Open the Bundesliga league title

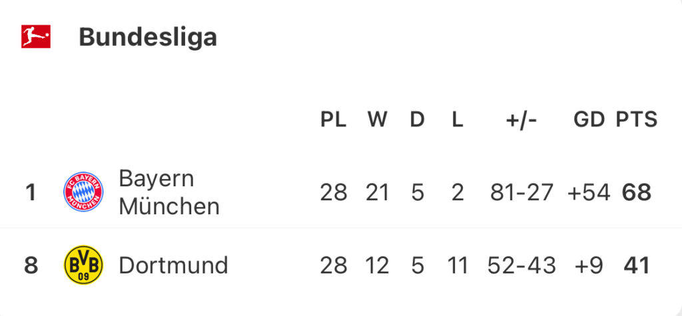tap(148, 37)
